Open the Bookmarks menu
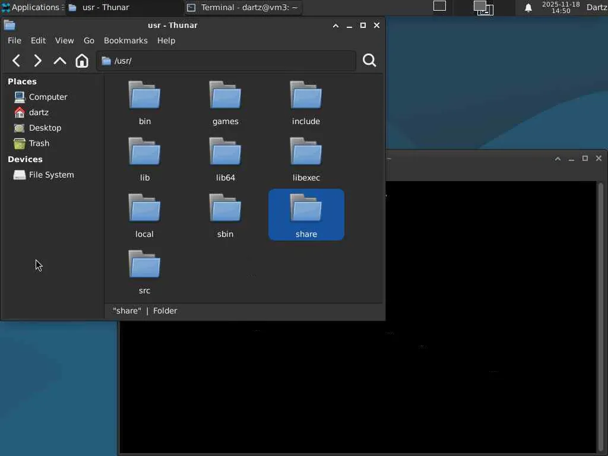The image size is (608, 456). pyautogui.click(x=126, y=40)
